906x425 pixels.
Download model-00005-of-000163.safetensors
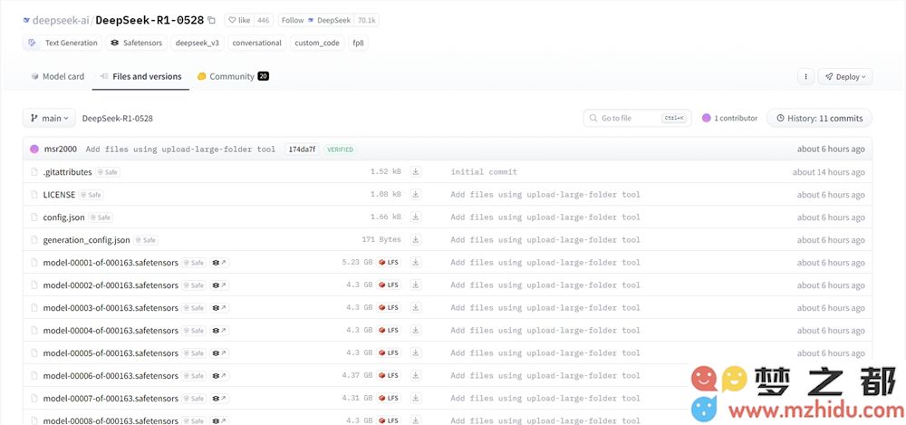415,353
